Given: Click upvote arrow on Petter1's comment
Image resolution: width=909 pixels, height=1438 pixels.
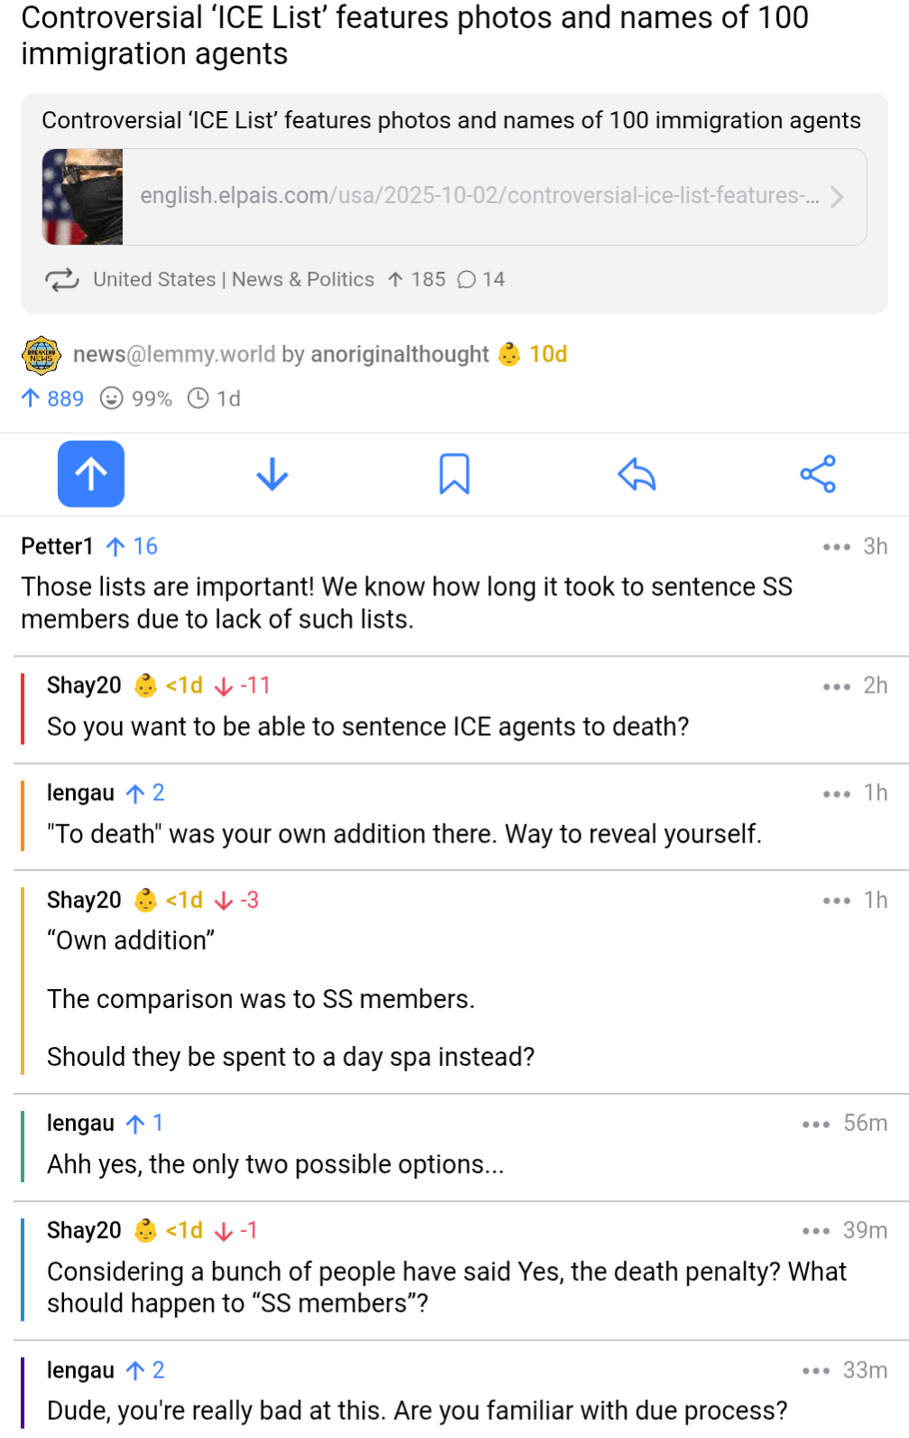Looking at the screenshot, I should 116,546.
